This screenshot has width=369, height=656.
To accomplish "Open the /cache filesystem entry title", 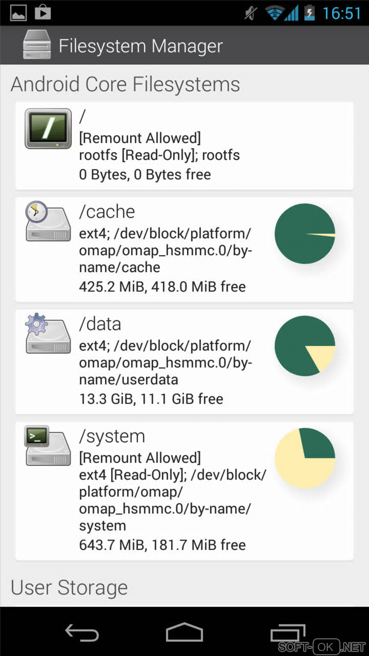I will (x=107, y=212).
